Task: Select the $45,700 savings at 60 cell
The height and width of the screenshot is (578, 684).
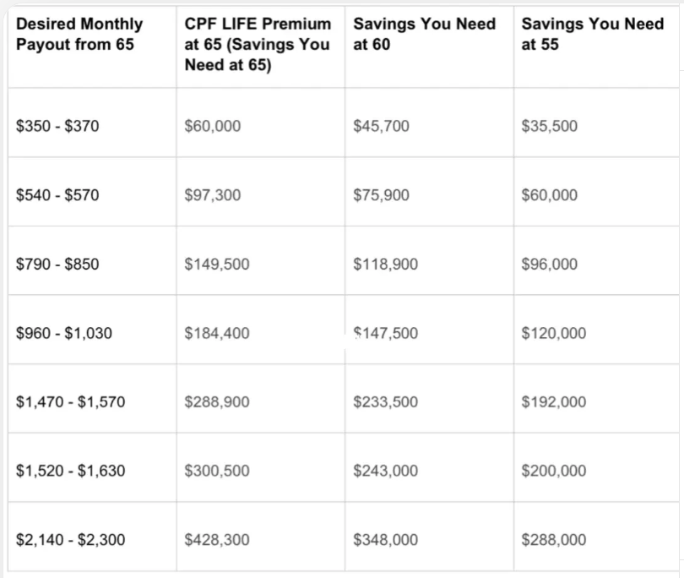Action: pyautogui.click(x=381, y=126)
